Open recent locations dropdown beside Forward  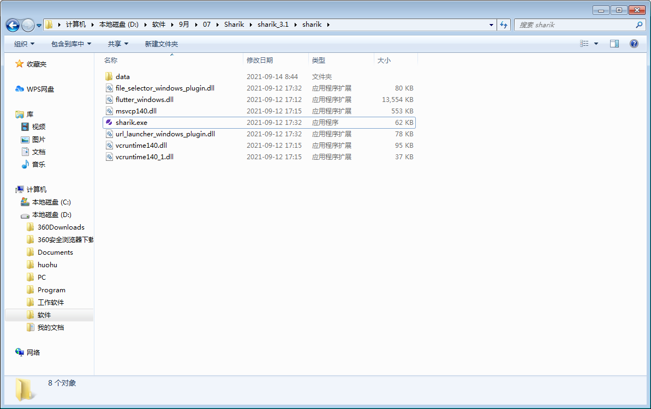click(39, 25)
